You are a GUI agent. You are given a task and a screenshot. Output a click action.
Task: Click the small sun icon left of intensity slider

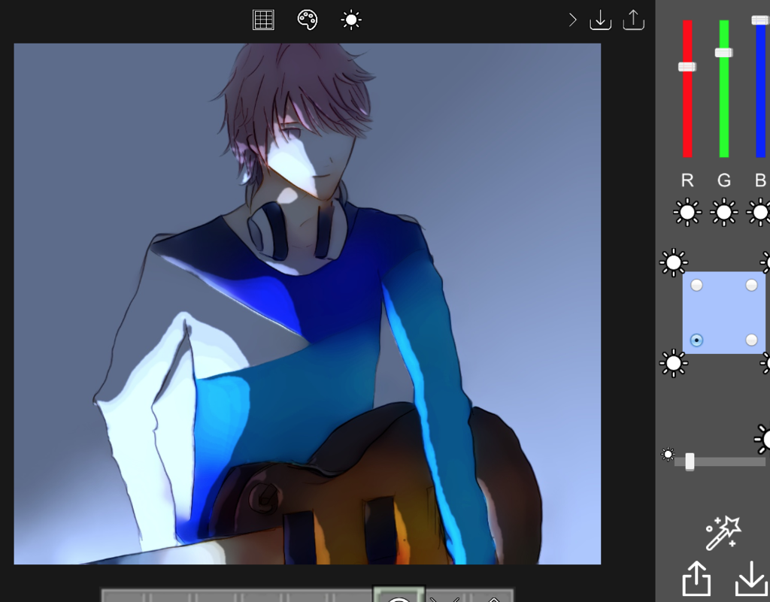[x=668, y=455]
